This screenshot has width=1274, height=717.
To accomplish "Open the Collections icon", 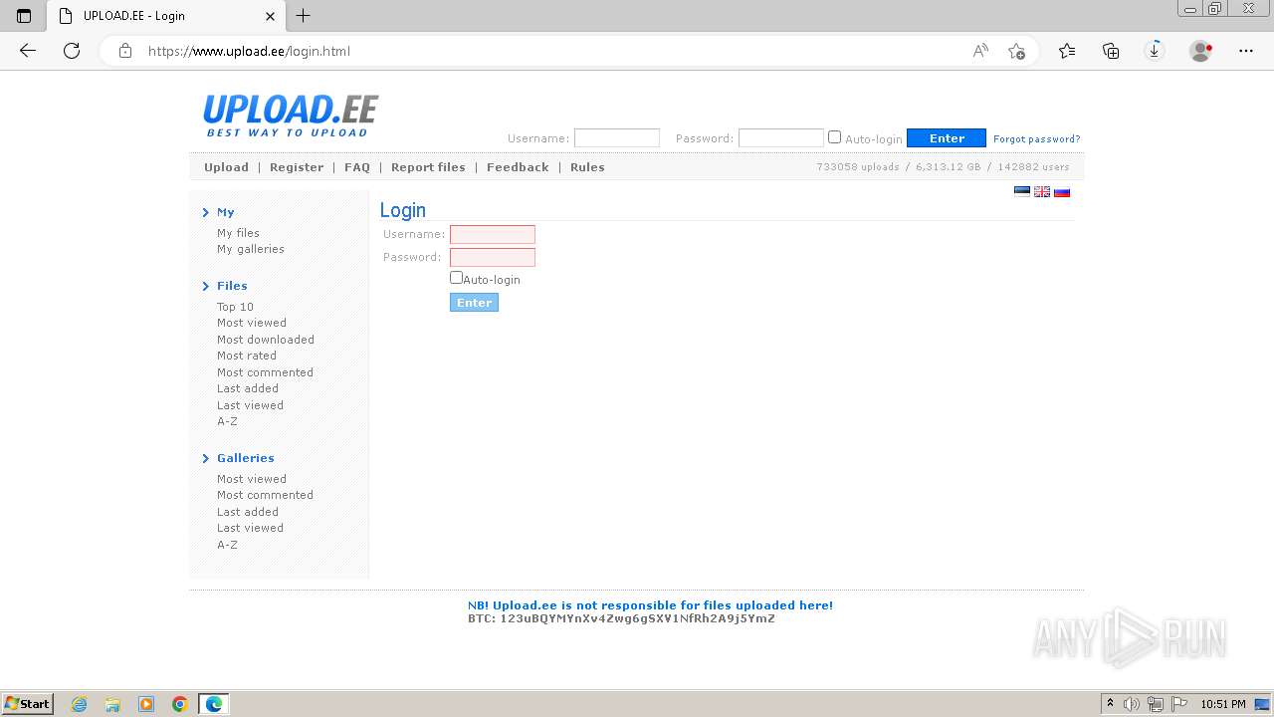I will point(1111,51).
